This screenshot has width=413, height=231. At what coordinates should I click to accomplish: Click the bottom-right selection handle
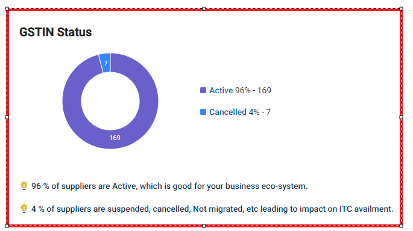[x=401, y=226]
